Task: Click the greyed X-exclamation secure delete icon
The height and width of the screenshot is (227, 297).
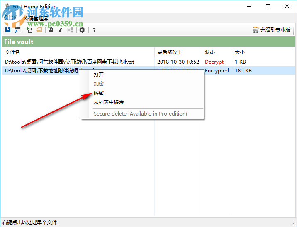Action: 70,30
